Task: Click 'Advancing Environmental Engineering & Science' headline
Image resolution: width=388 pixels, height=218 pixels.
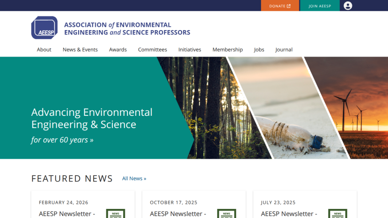Action: click(92, 119)
